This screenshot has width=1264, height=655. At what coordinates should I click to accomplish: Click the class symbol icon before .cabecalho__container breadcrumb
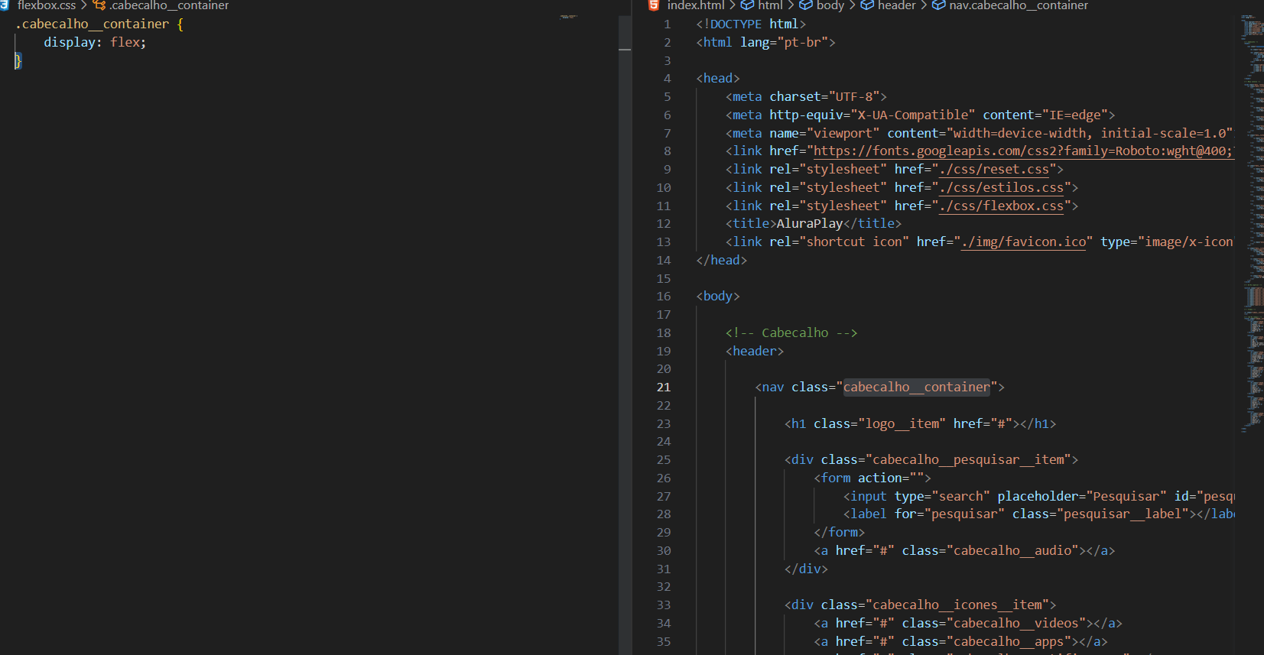(x=99, y=5)
